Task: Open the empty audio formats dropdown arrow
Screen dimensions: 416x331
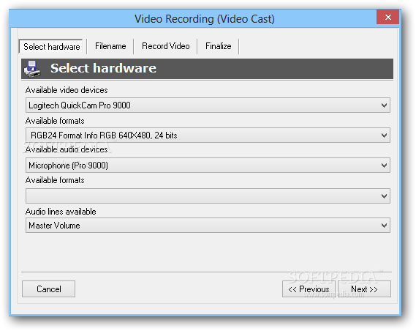Action: point(384,196)
